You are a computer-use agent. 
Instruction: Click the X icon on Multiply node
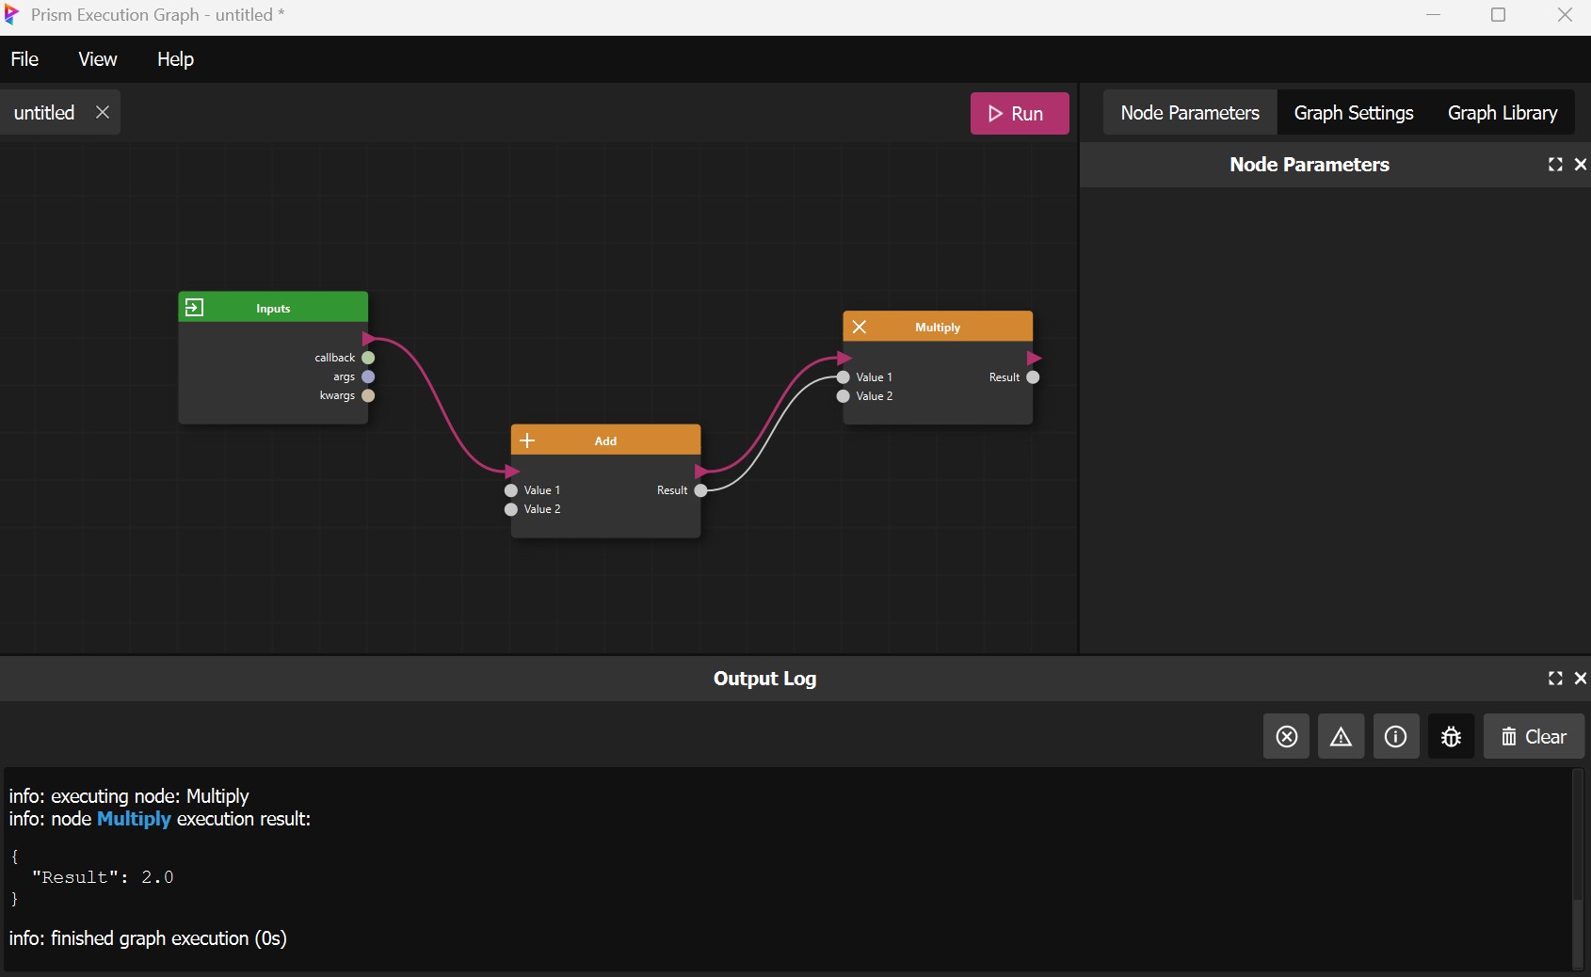(x=860, y=327)
